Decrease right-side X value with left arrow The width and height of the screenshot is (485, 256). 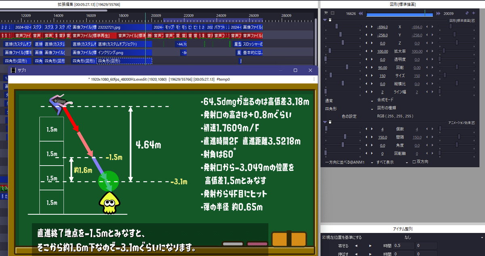coord(426,27)
